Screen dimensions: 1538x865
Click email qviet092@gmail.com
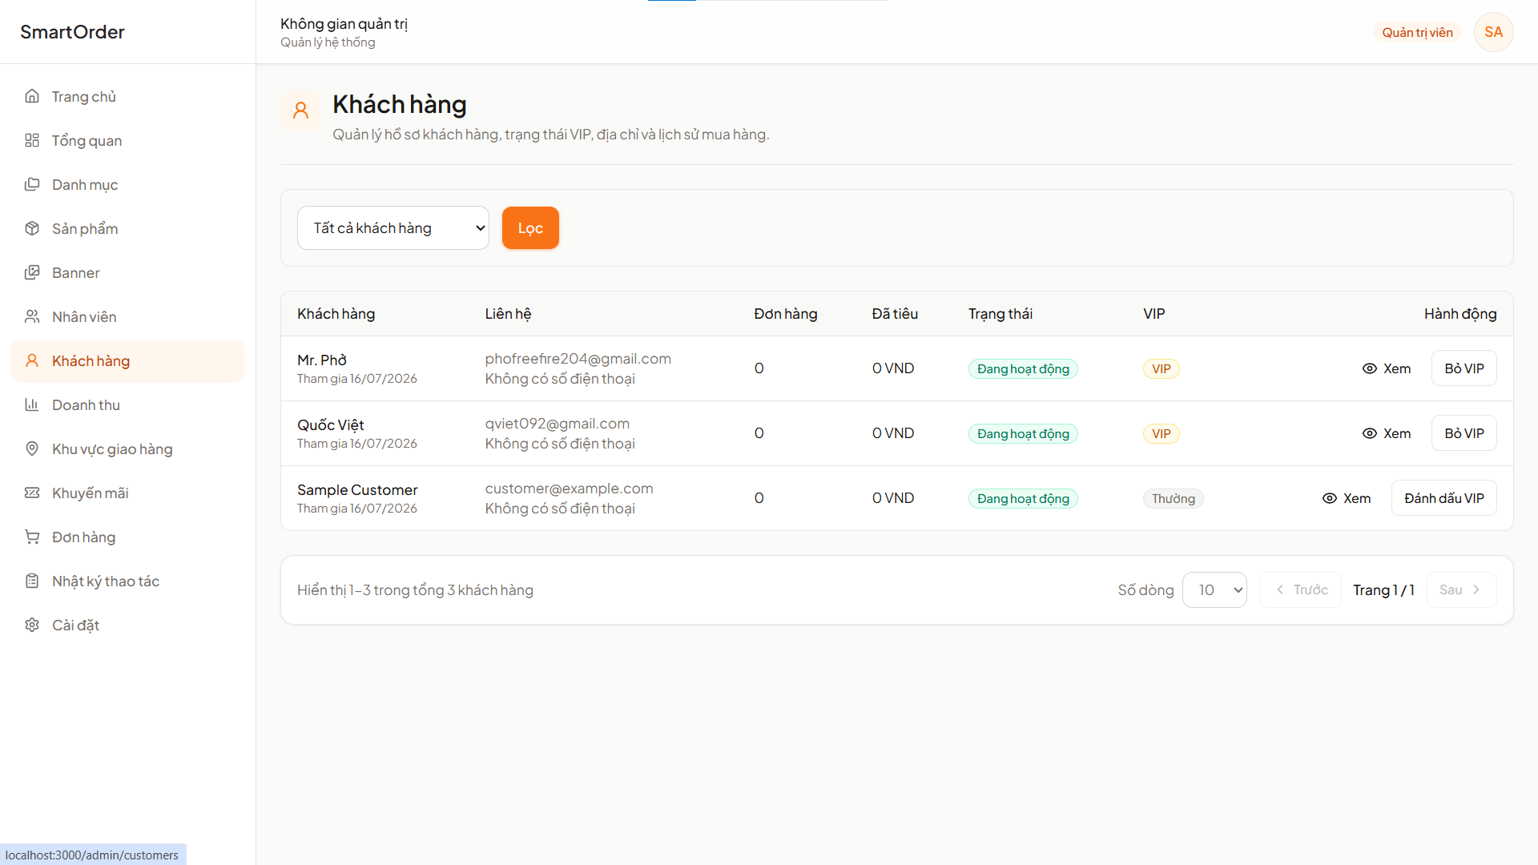coord(557,424)
